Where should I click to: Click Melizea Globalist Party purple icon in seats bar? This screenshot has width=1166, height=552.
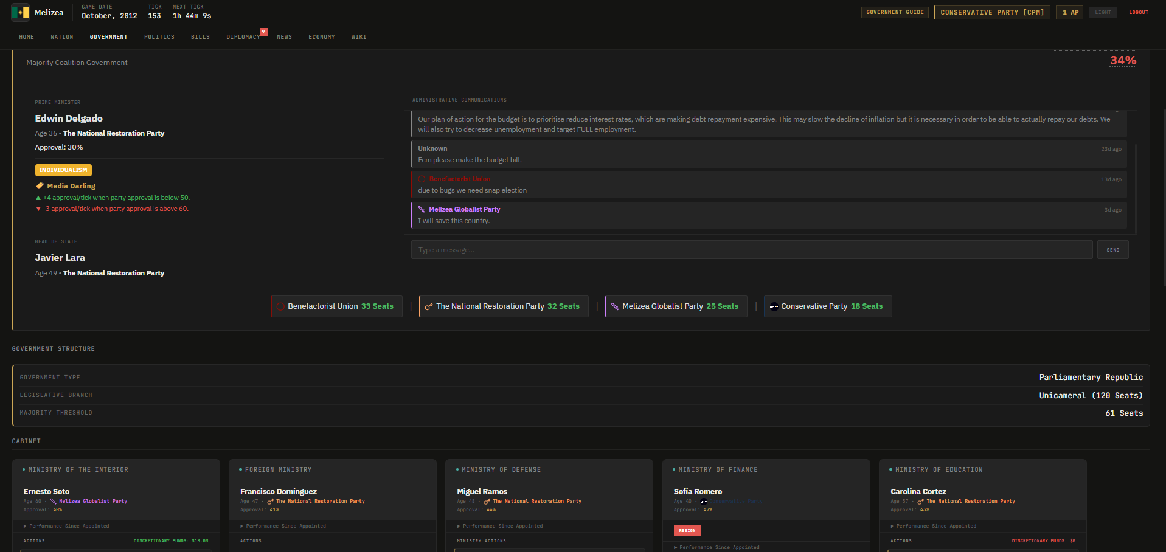pyautogui.click(x=615, y=306)
